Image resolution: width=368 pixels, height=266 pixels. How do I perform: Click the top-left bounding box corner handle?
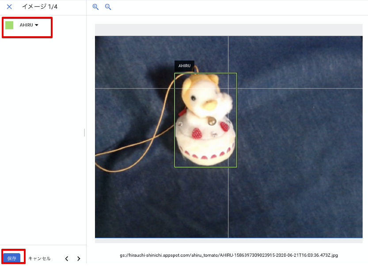[175, 73]
